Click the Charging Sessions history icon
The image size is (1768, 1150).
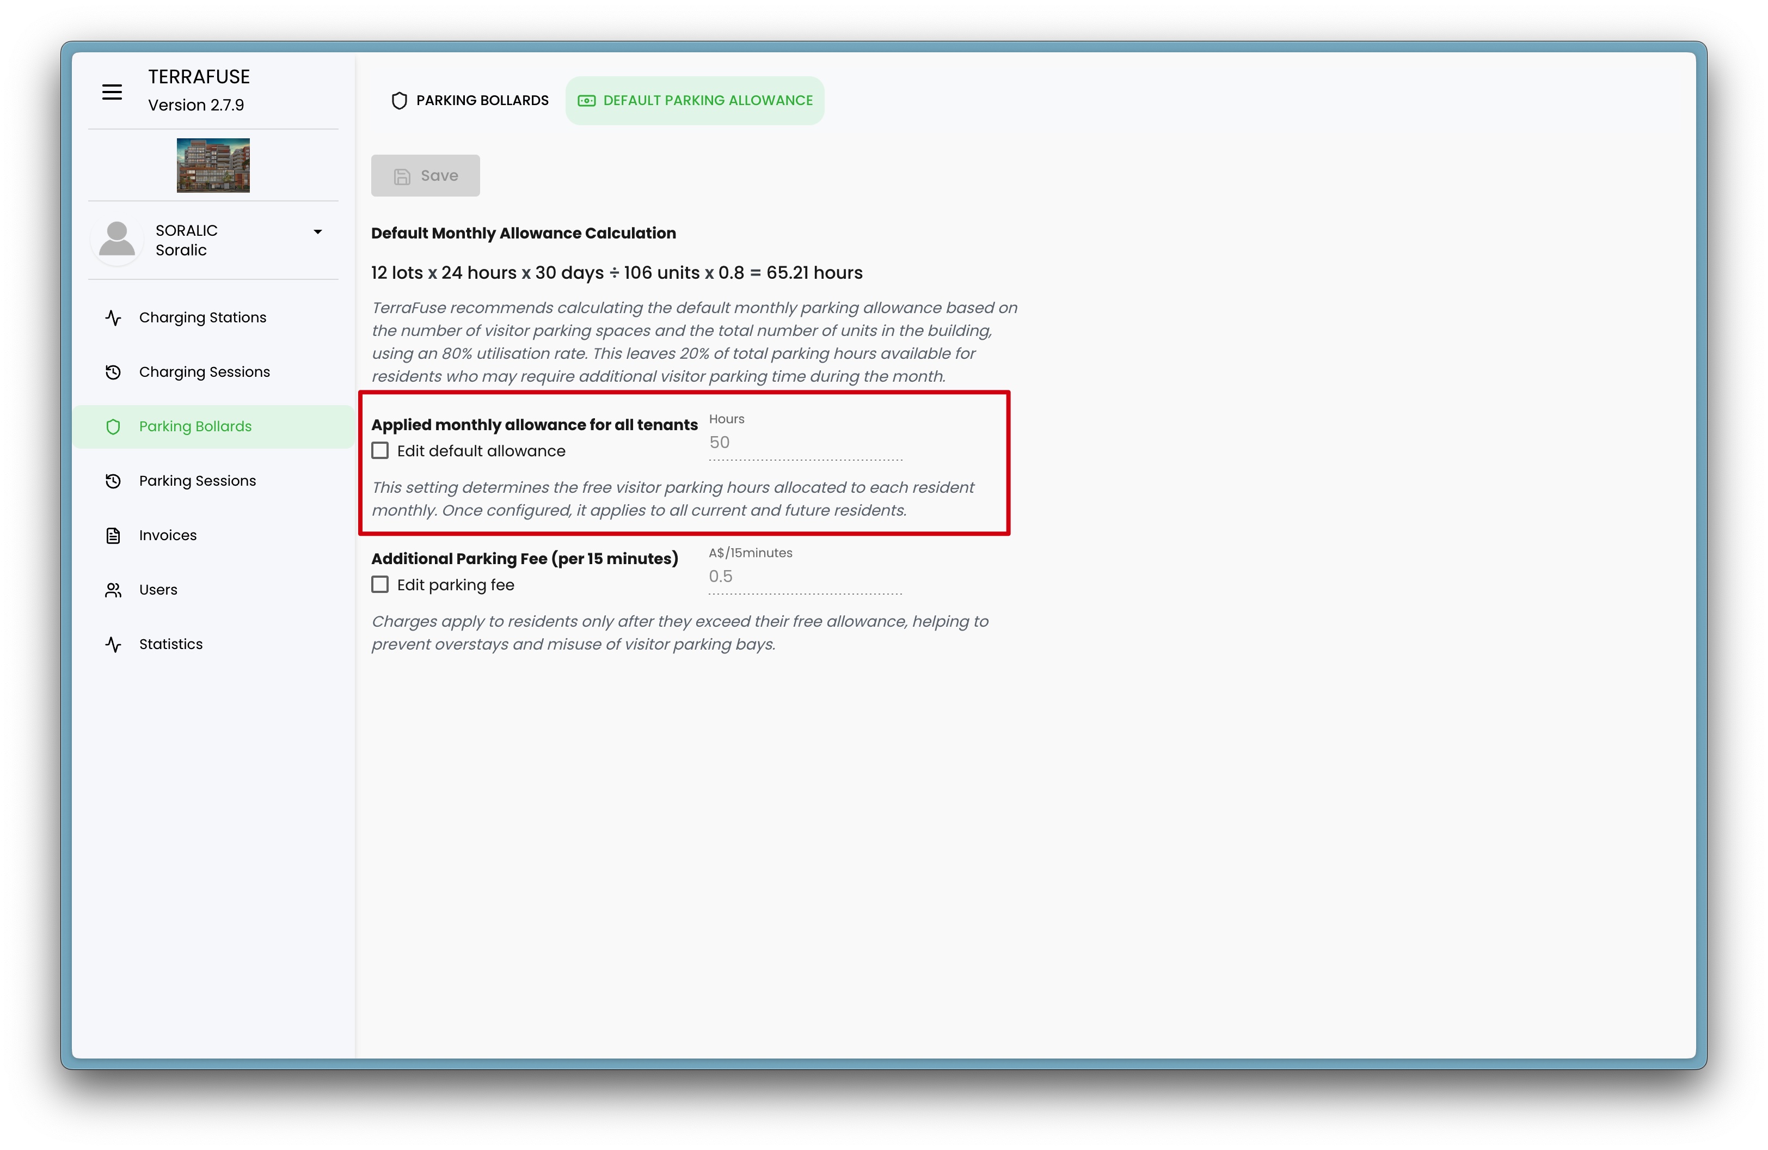(113, 372)
